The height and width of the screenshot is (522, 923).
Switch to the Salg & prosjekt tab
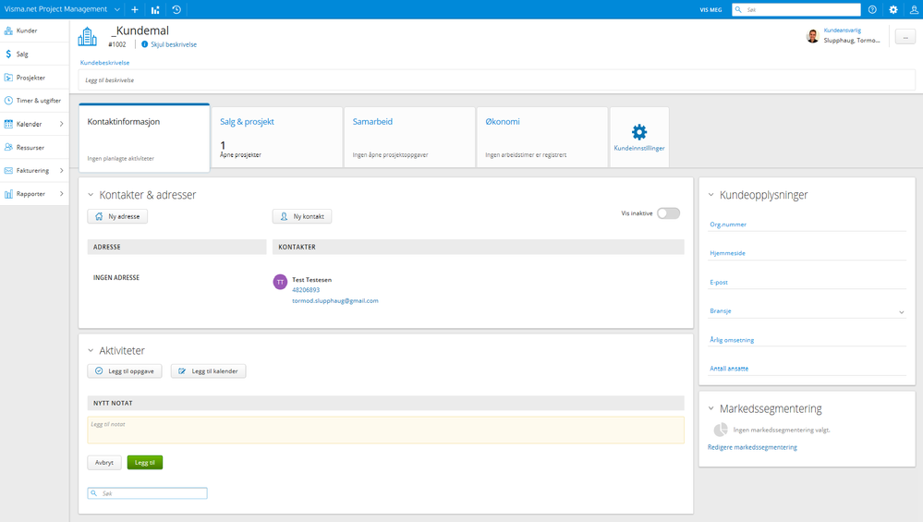pos(276,137)
